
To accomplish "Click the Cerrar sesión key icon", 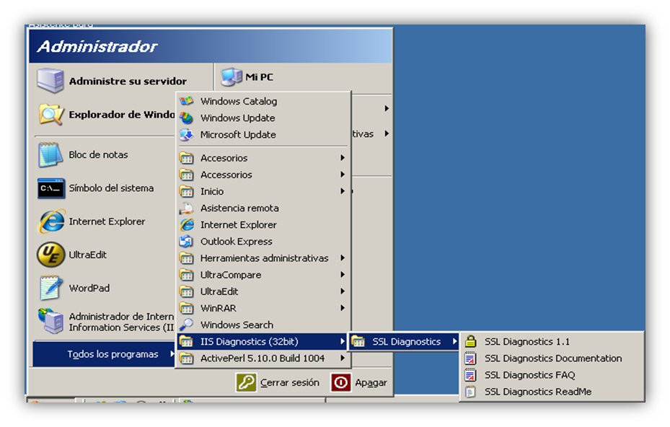I will click(246, 382).
